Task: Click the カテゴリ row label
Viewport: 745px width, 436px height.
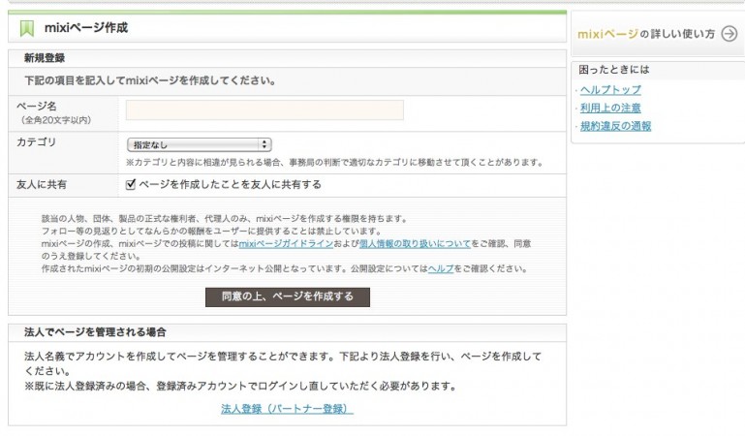Action: coord(37,142)
